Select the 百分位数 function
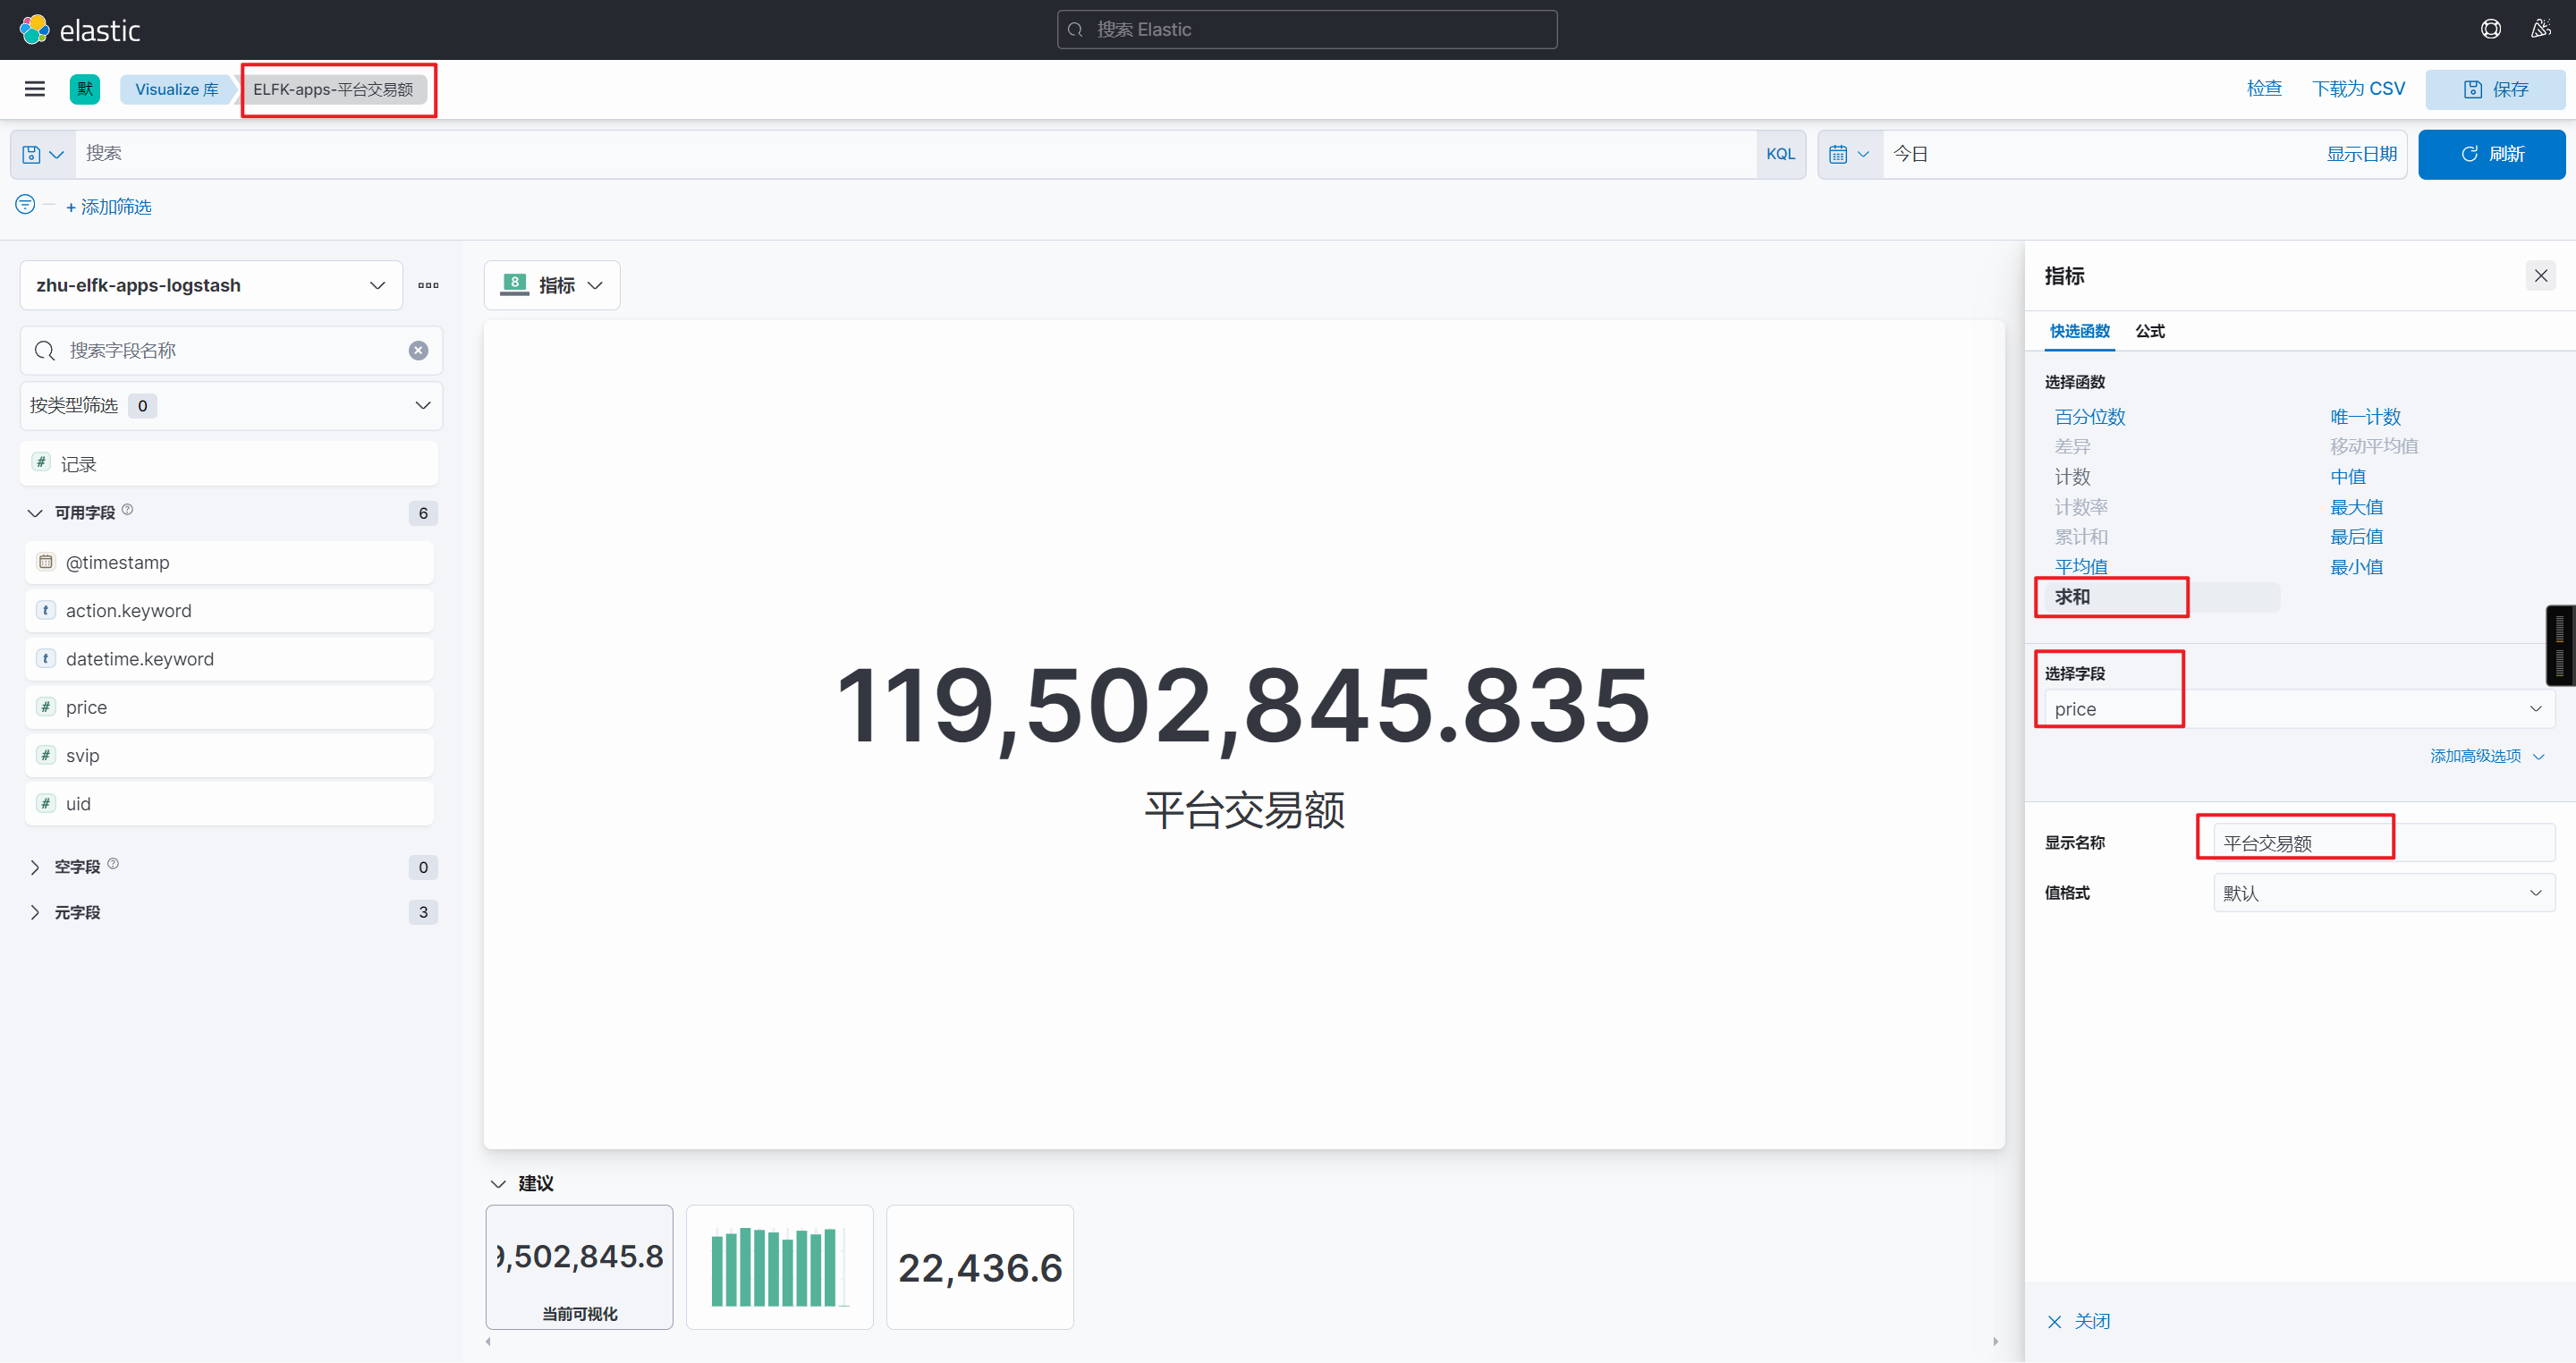This screenshot has height=1363, width=2576. pos(2089,416)
